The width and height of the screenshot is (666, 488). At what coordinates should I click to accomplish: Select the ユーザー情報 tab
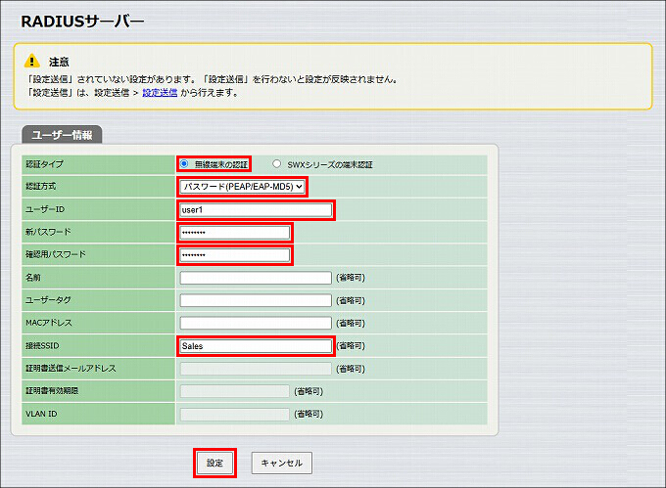tap(62, 135)
